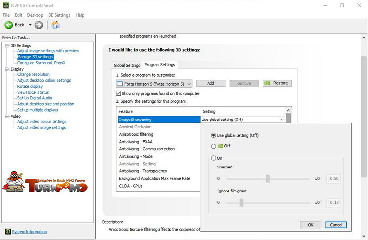Select Use global setting (Off) radio button
Image resolution: width=368 pixels, height=240 pixels.
[213, 135]
